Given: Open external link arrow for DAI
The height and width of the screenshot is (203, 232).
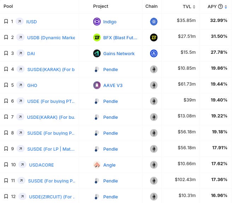Looking at the screenshot, I should pyautogui.click(x=20, y=53).
